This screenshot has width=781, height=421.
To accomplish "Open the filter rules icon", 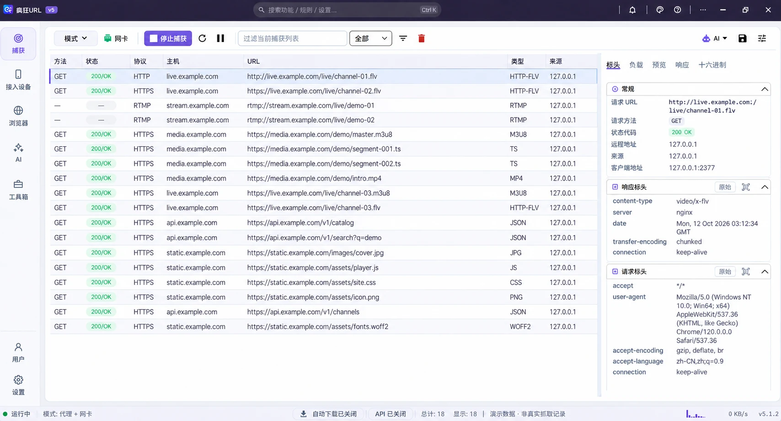I will click(x=403, y=38).
